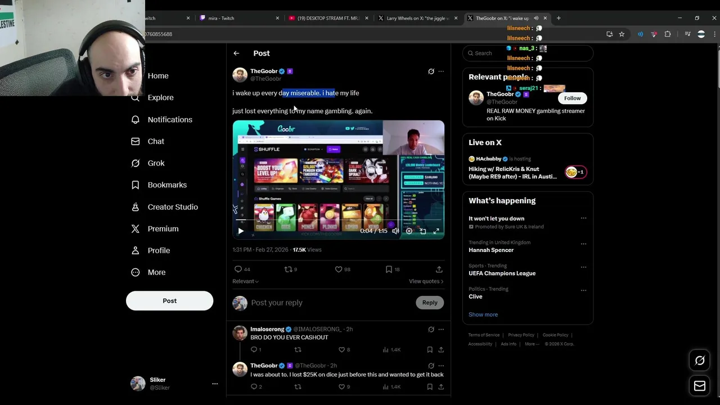Click the Creator Studio icon

point(135,207)
